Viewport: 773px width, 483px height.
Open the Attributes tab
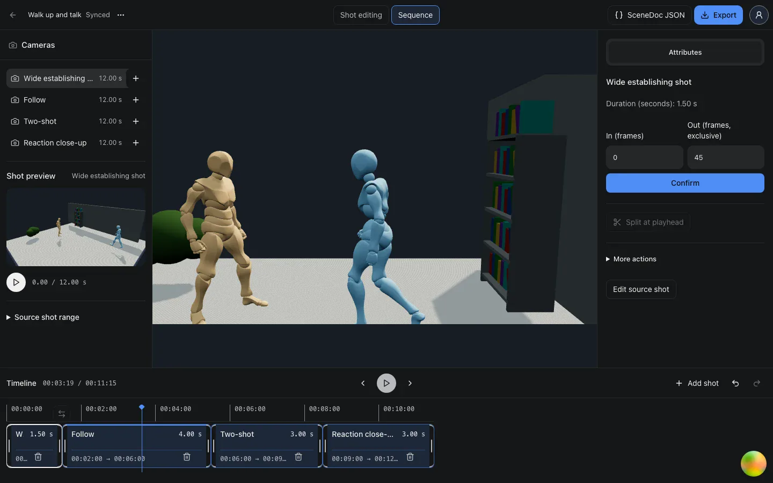click(x=685, y=53)
